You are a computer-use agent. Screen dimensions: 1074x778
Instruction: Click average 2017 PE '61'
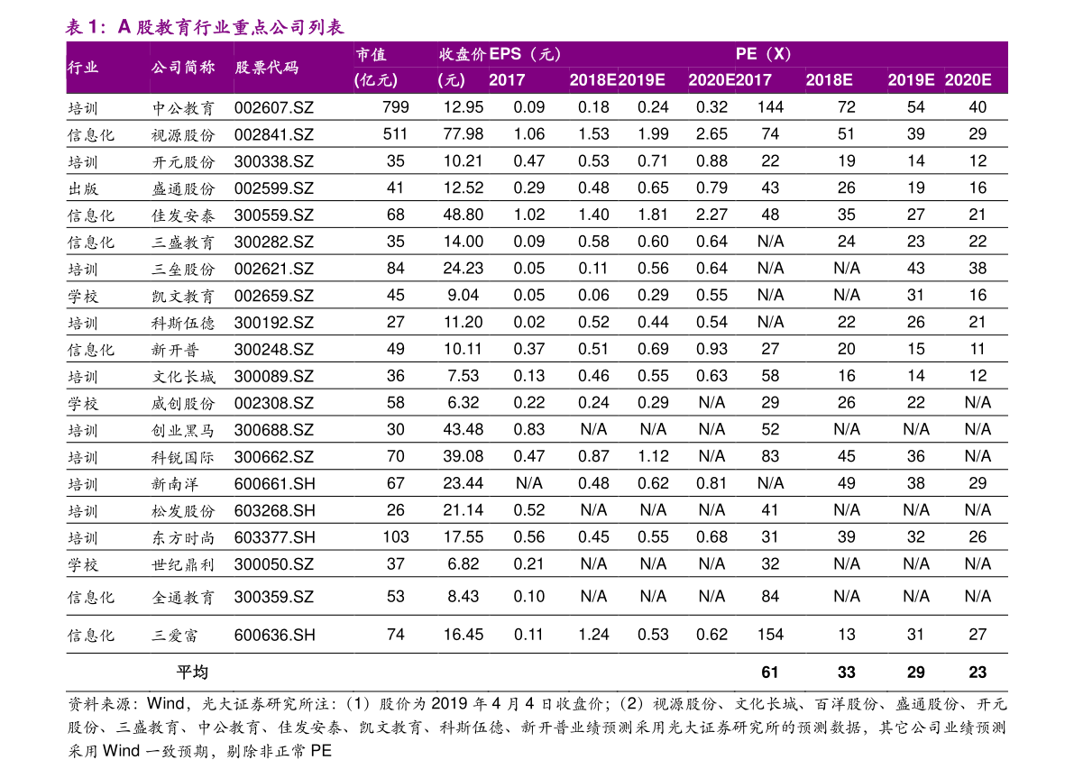click(x=770, y=673)
